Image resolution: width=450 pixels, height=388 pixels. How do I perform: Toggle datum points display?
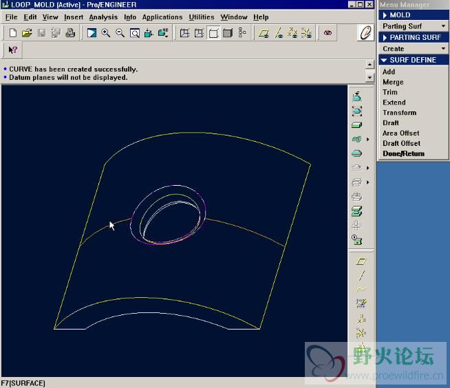(x=292, y=33)
